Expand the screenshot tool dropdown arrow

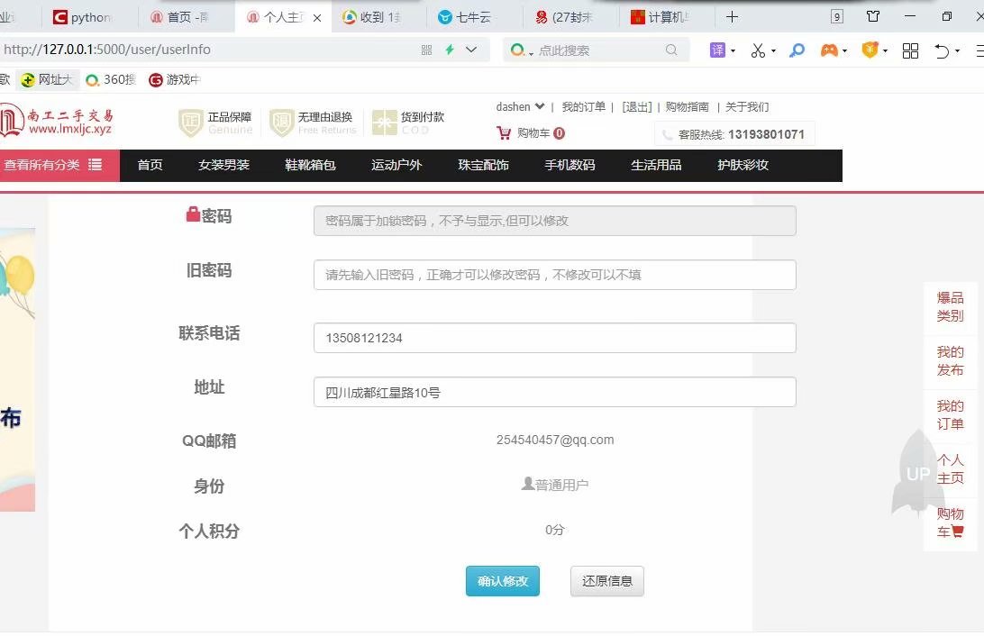tap(773, 50)
